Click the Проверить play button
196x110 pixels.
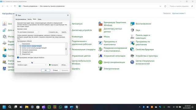(54, 65)
